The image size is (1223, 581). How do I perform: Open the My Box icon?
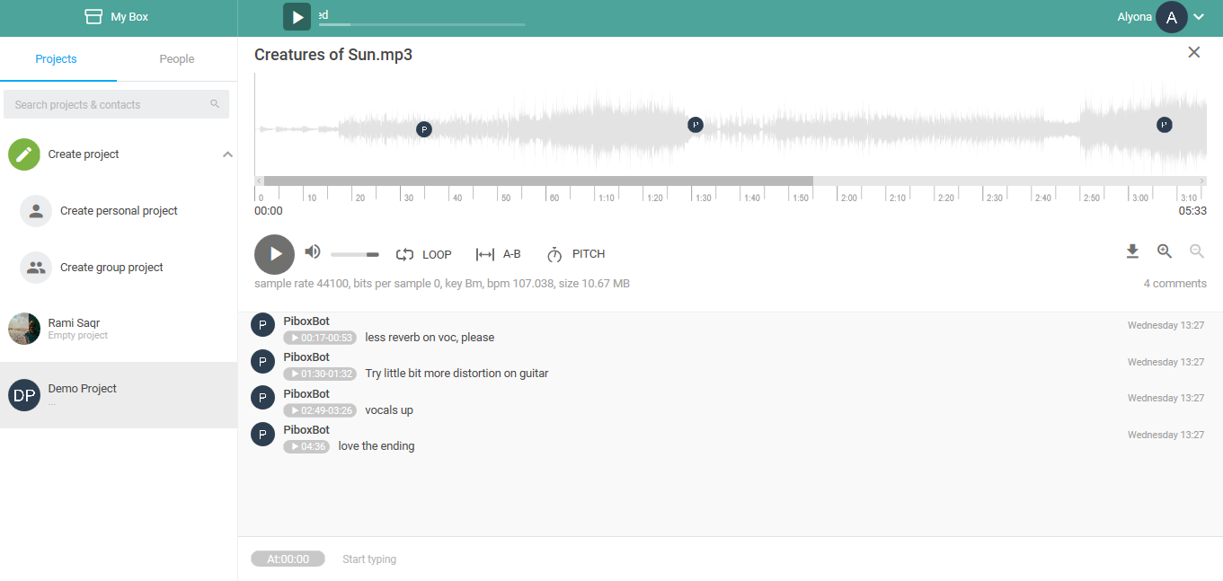(x=93, y=16)
